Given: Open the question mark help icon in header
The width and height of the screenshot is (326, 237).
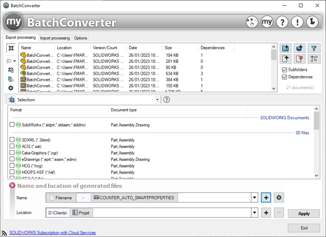Looking at the screenshot, I should click(282, 22).
